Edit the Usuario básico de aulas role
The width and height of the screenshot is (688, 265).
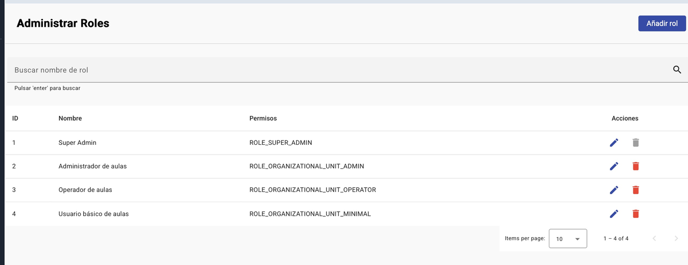click(614, 214)
